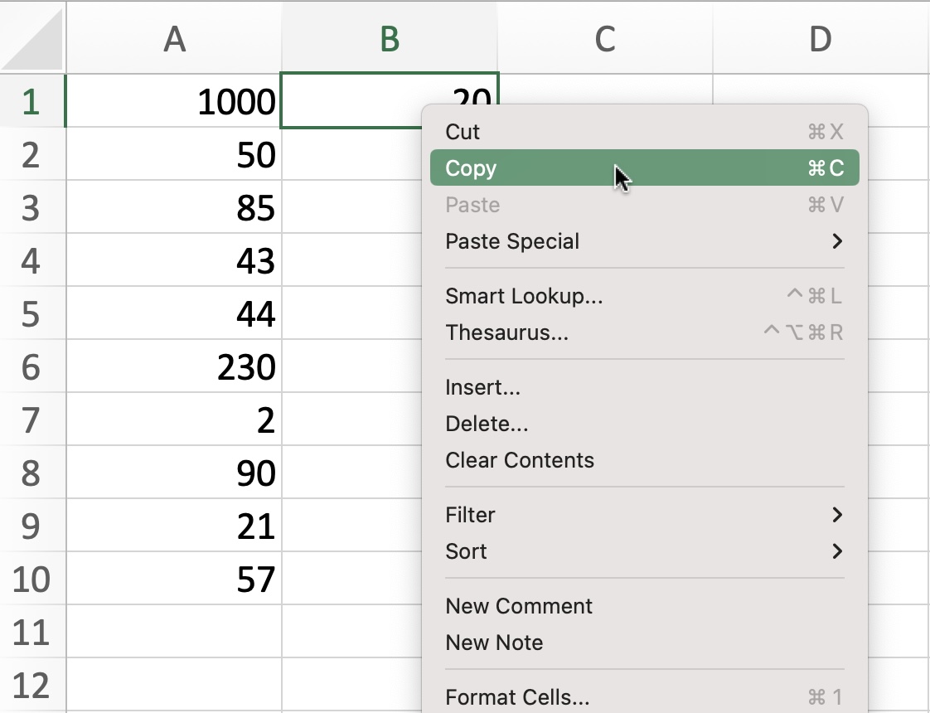The image size is (930, 713).
Task: Select row 2 header
Action: pyautogui.click(x=32, y=154)
